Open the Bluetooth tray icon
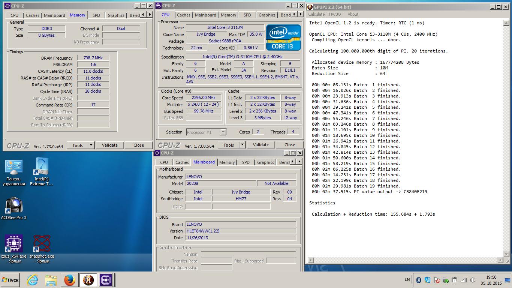This screenshot has width=512, height=288. [419, 280]
